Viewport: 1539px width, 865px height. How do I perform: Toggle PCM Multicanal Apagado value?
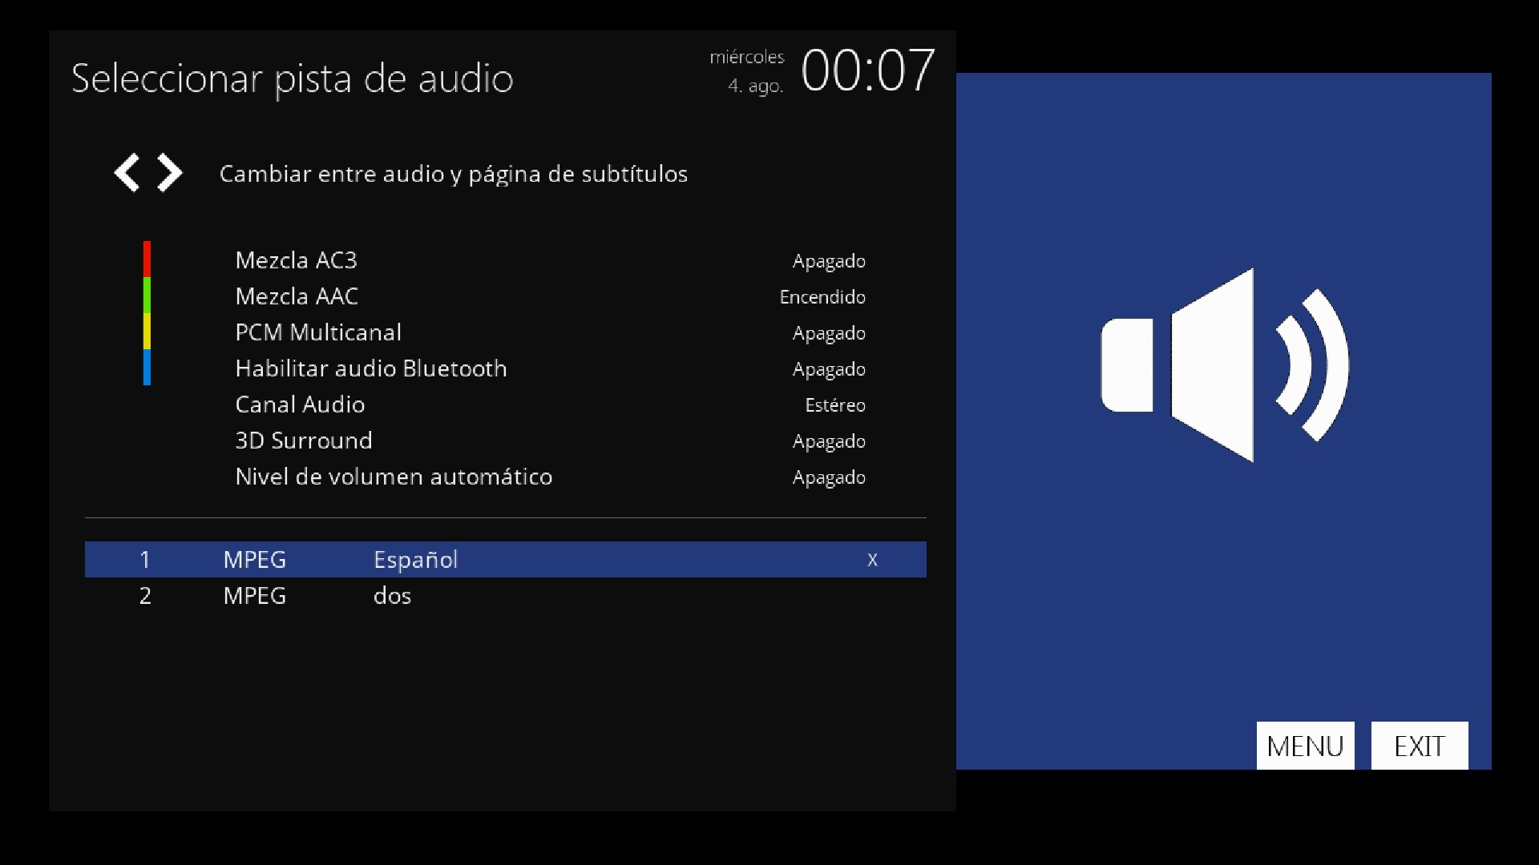click(828, 333)
